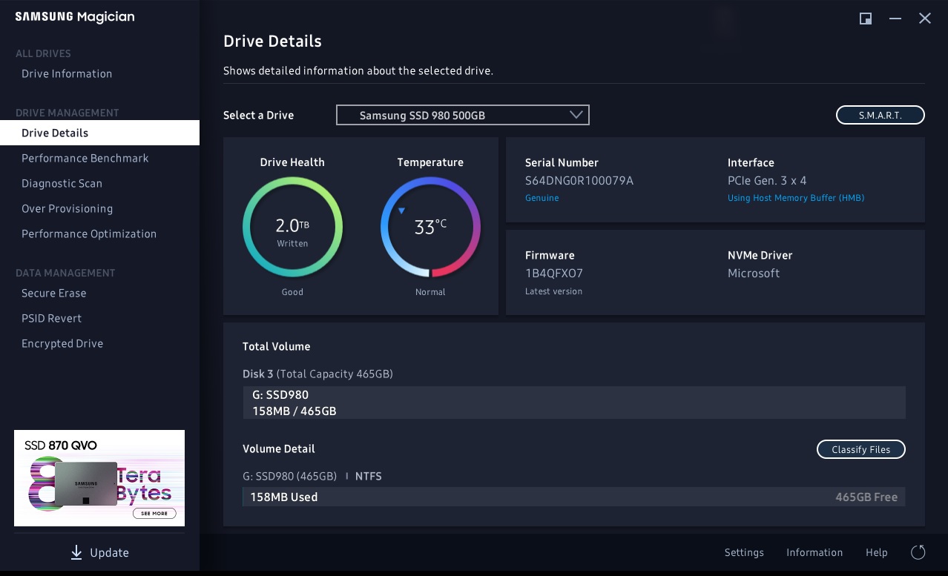The height and width of the screenshot is (576, 948).
Task: Select the G: SSD980 total volume bar
Action: point(574,403)
